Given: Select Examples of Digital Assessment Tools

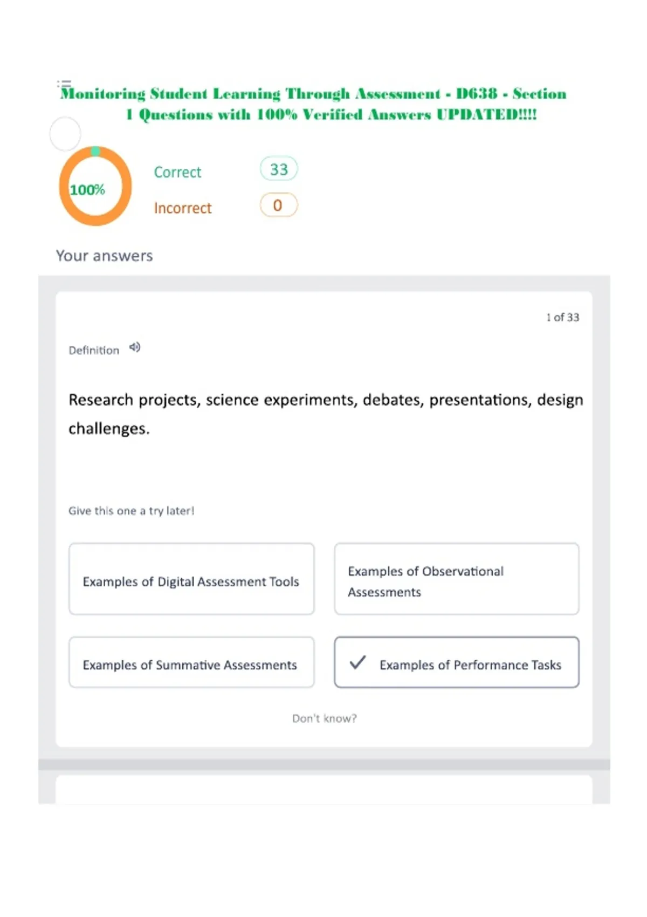Looking at the screenshot, I should 191,579.
